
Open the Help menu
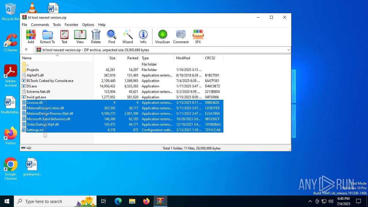[102, 25]
